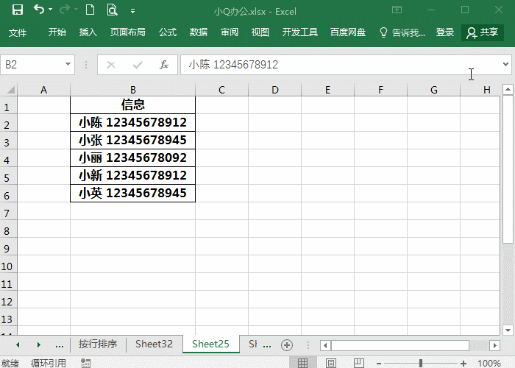Select column G header
This screenshot has height=368, width=515.
pos(433,90)
